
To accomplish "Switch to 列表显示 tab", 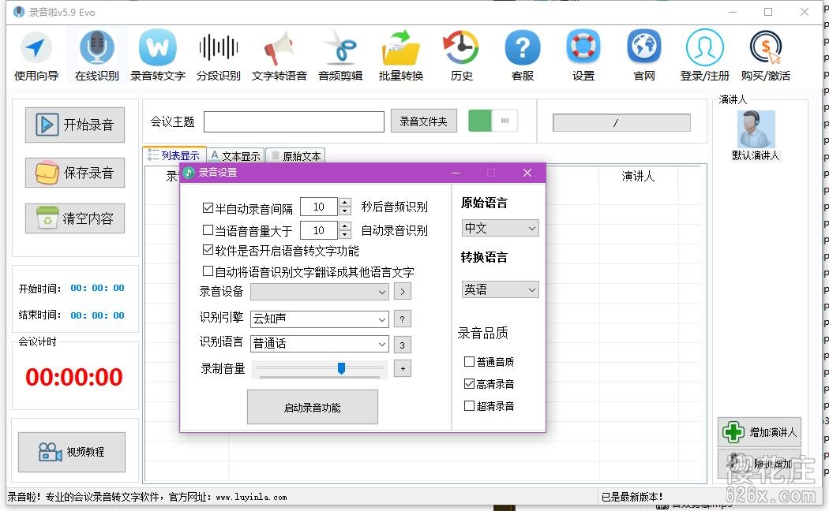I will [174, 155].
